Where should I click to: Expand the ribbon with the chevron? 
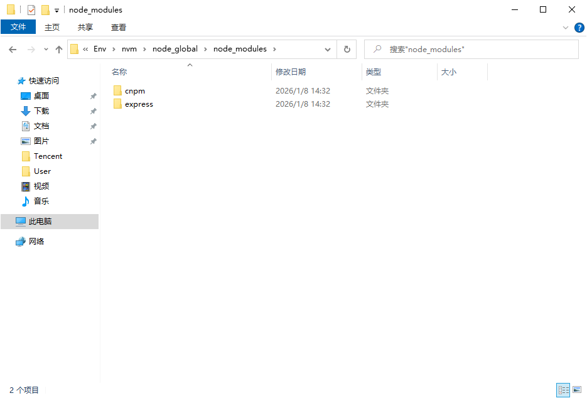(566, 28)
